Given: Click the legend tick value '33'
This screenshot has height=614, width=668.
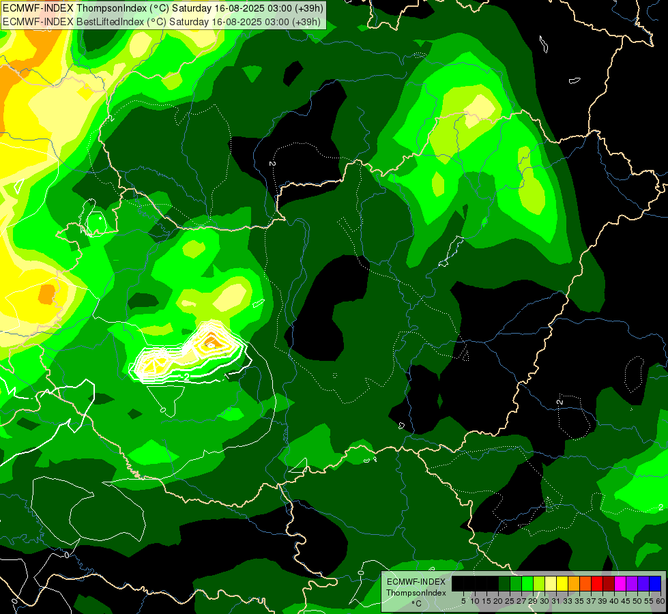Looking at the screenshot, I should [x=568, y=601].
